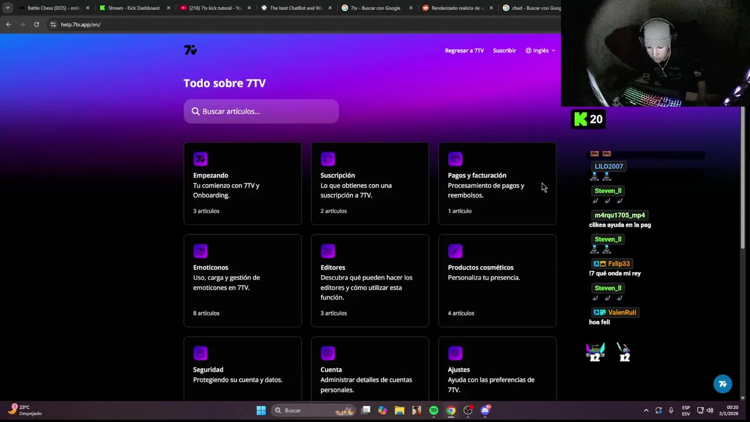The width and height of the screenshot is (750, 422).
Task: Click chat username 'Fxlip33'
Action: point(619,264)
